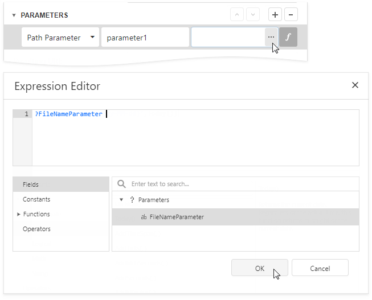The height and width of the screenshot is (300, 372).
Task: Expand the Functions category
Action: click(19, 215)
